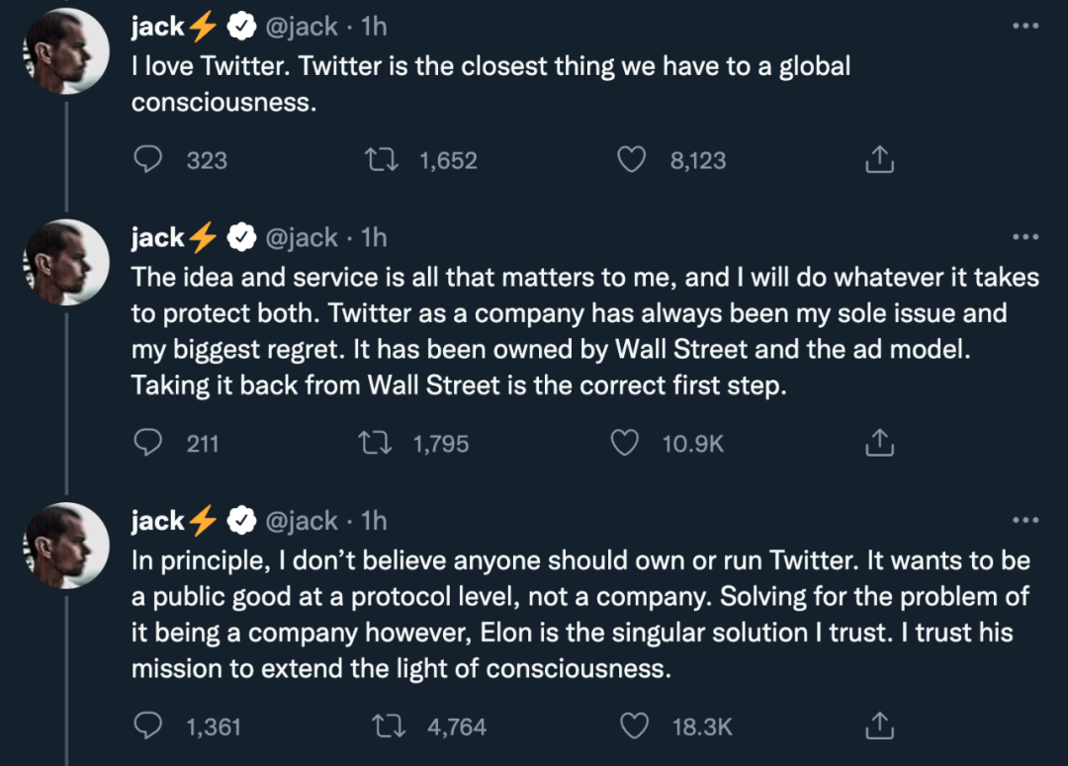This screenshot has width=1068, height=766.
Task: Retweet the 'global consciousness' tweet
Action: point(382,160)
